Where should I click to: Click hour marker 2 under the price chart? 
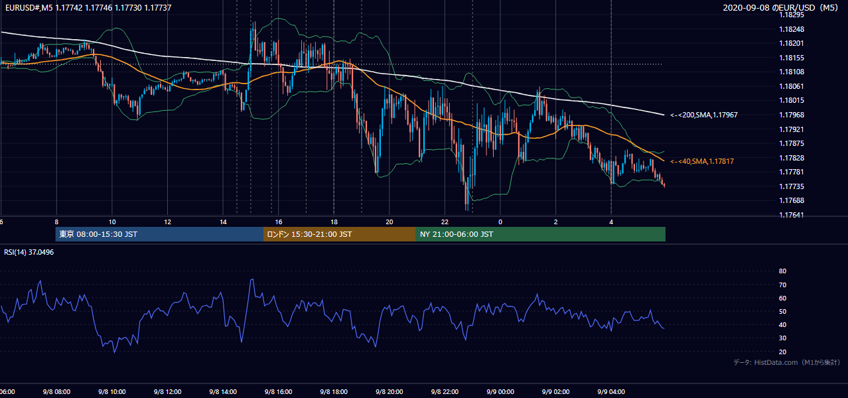[556, 222]
